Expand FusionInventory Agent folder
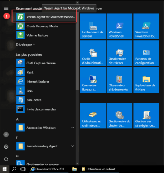 click(x=46, y=146)
